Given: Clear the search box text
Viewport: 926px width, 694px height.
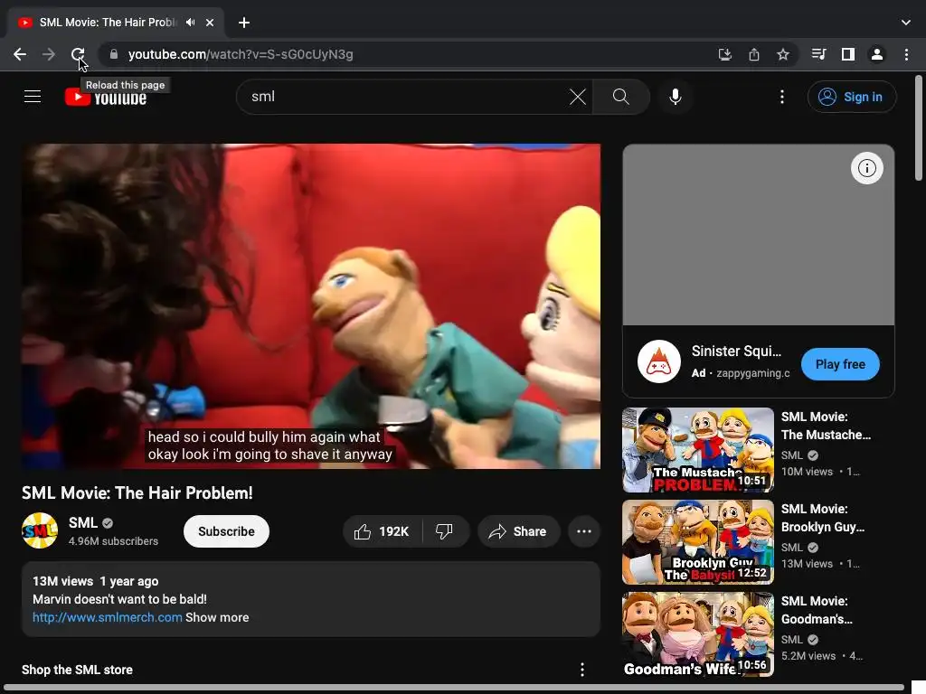Looking at the screenshot, I should [578, 96].
